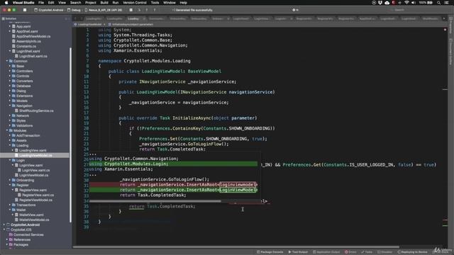
Task: Expand the Base folder
Action: pyautogui.click(x=10, y=66)
